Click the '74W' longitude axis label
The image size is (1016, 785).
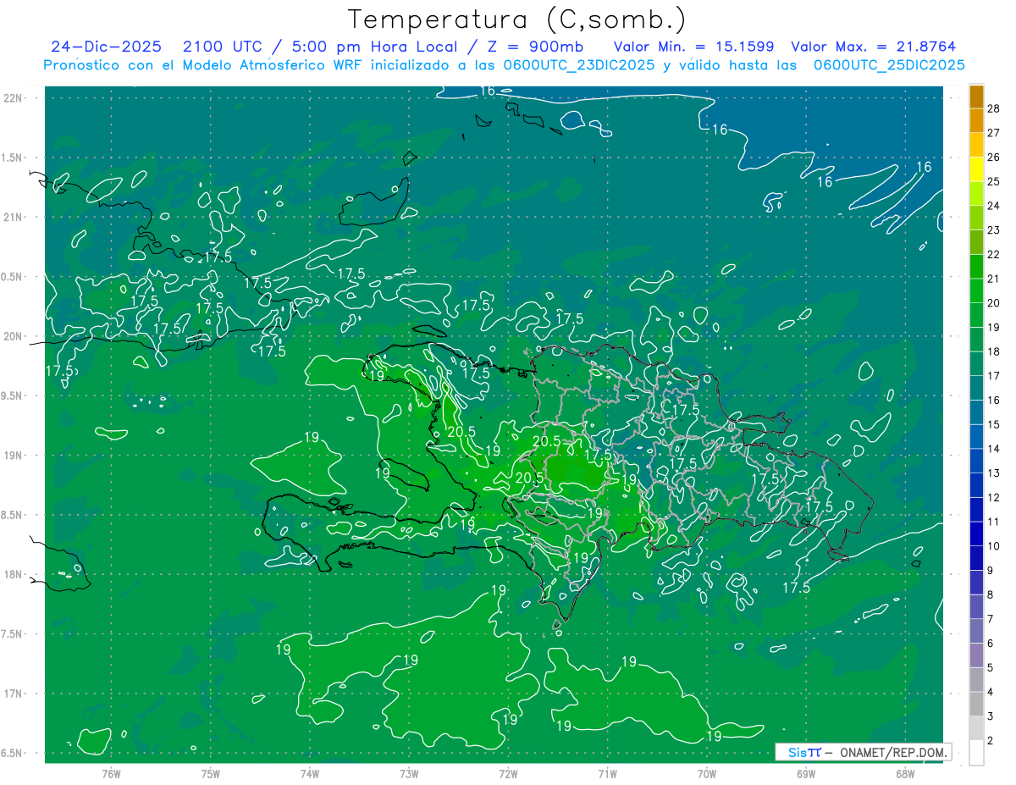(x=310, y=774)
